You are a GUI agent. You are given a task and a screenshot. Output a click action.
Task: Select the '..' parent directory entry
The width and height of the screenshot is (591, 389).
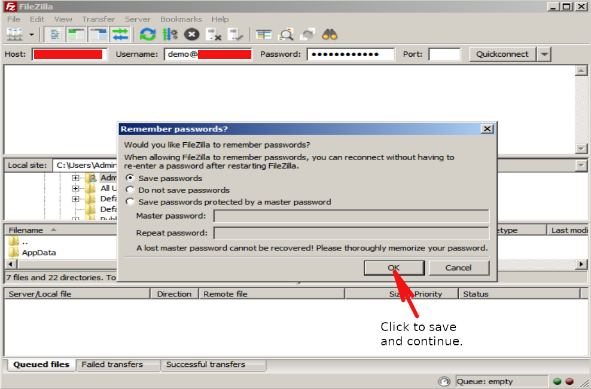pos(19,241)
